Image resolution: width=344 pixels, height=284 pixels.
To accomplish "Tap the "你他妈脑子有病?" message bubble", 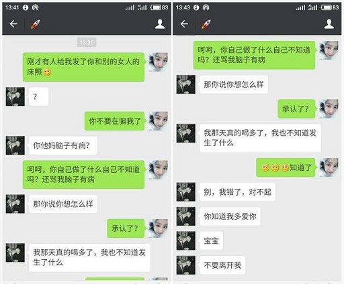I will tap(62, 145).
